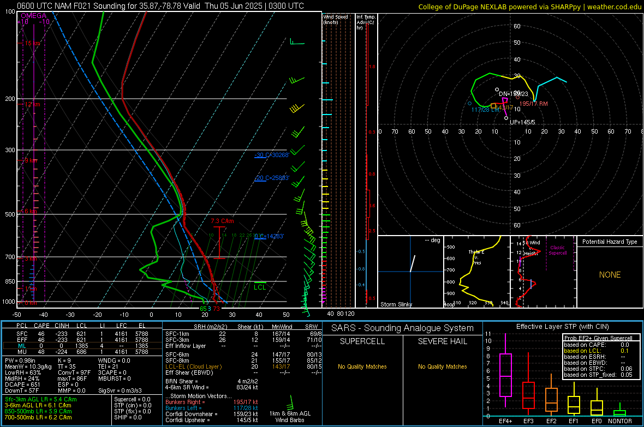Click the SEVERE HAIL column heading

(442, 341)
